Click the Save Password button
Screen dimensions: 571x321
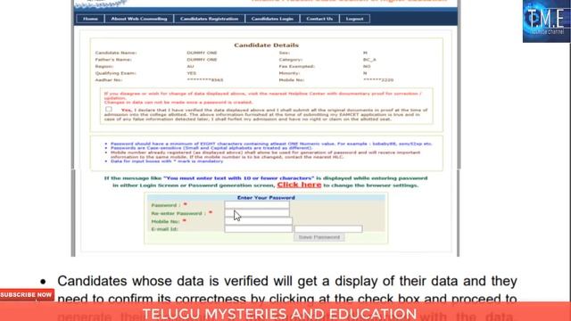(x=319, y=237)
